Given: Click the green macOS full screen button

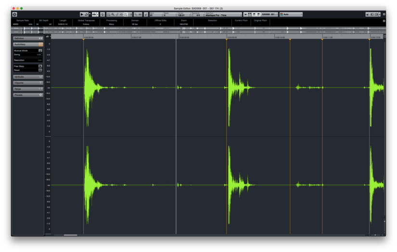Looking at the screenshot, I should point(22,8).
